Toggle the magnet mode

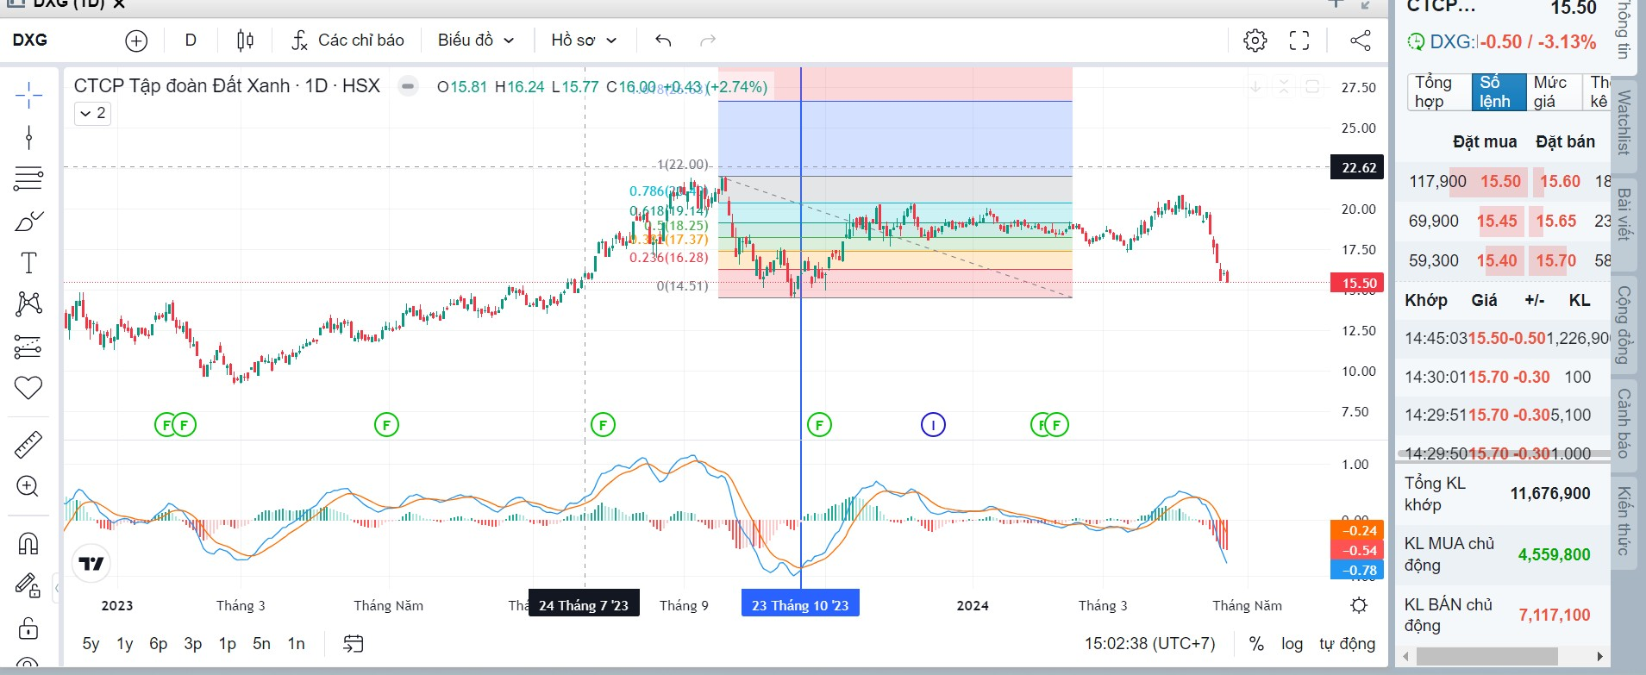(28, 543)
